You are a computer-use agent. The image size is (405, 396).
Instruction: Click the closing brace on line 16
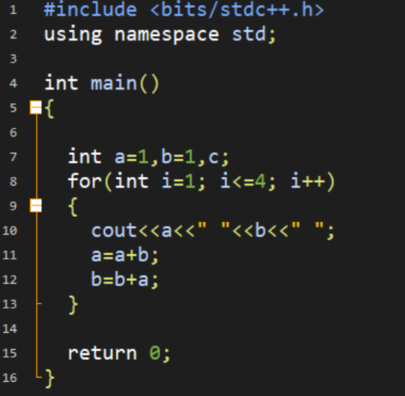click(50, 379)
